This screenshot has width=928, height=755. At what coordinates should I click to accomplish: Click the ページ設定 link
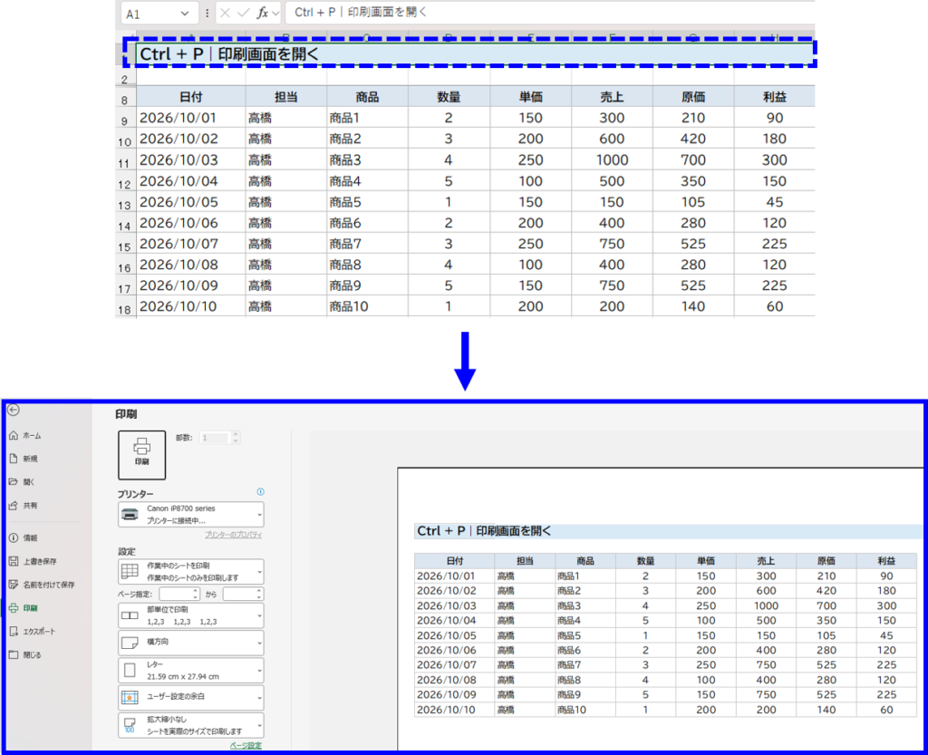click(x=246, y=746)
